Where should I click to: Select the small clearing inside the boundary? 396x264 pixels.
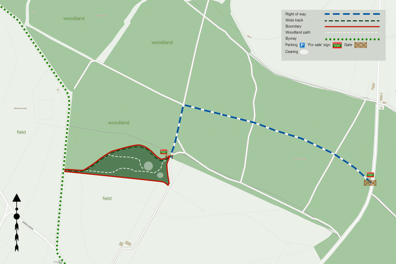[160, 175]
